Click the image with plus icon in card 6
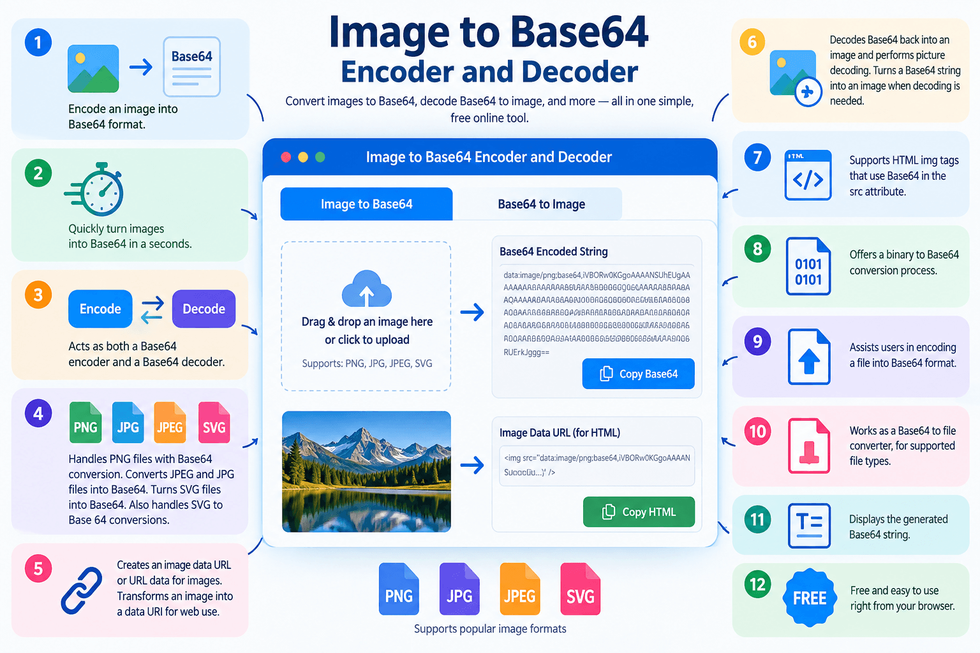 point(796,78)
